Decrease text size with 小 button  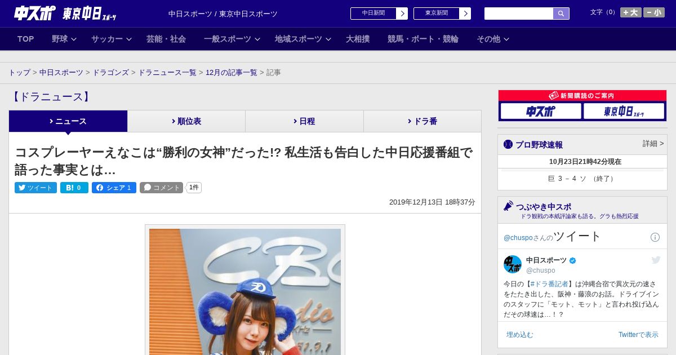click(654, 12)
